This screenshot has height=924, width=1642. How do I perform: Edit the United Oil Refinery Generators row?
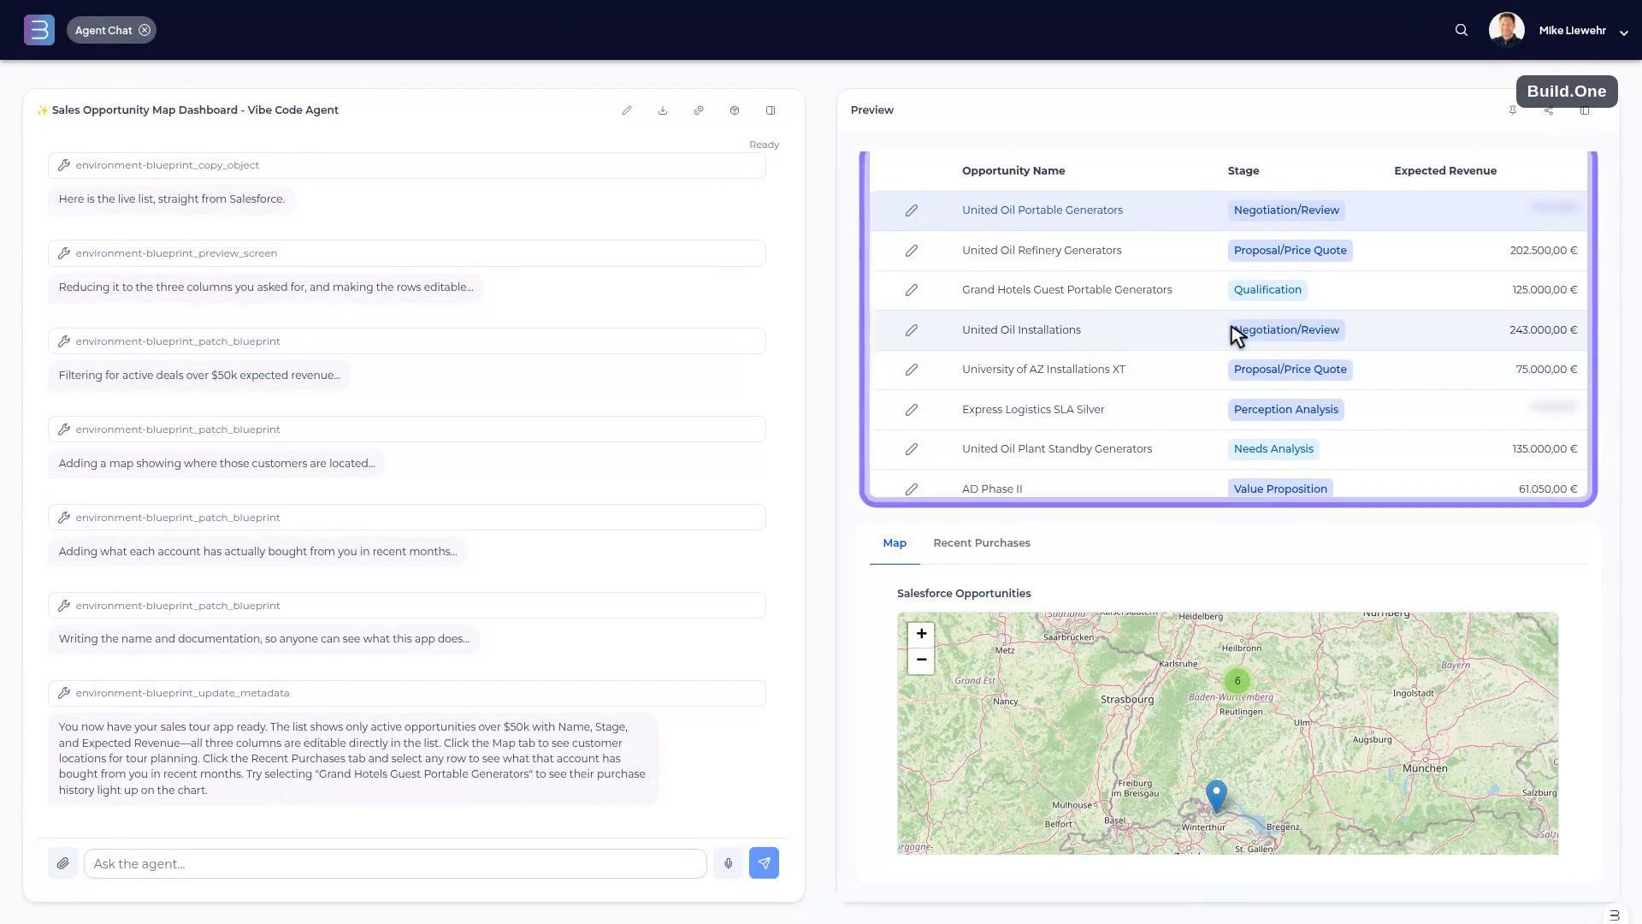(912, 251)
